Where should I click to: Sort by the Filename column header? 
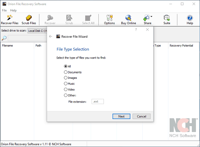click(x=17, y=46)
